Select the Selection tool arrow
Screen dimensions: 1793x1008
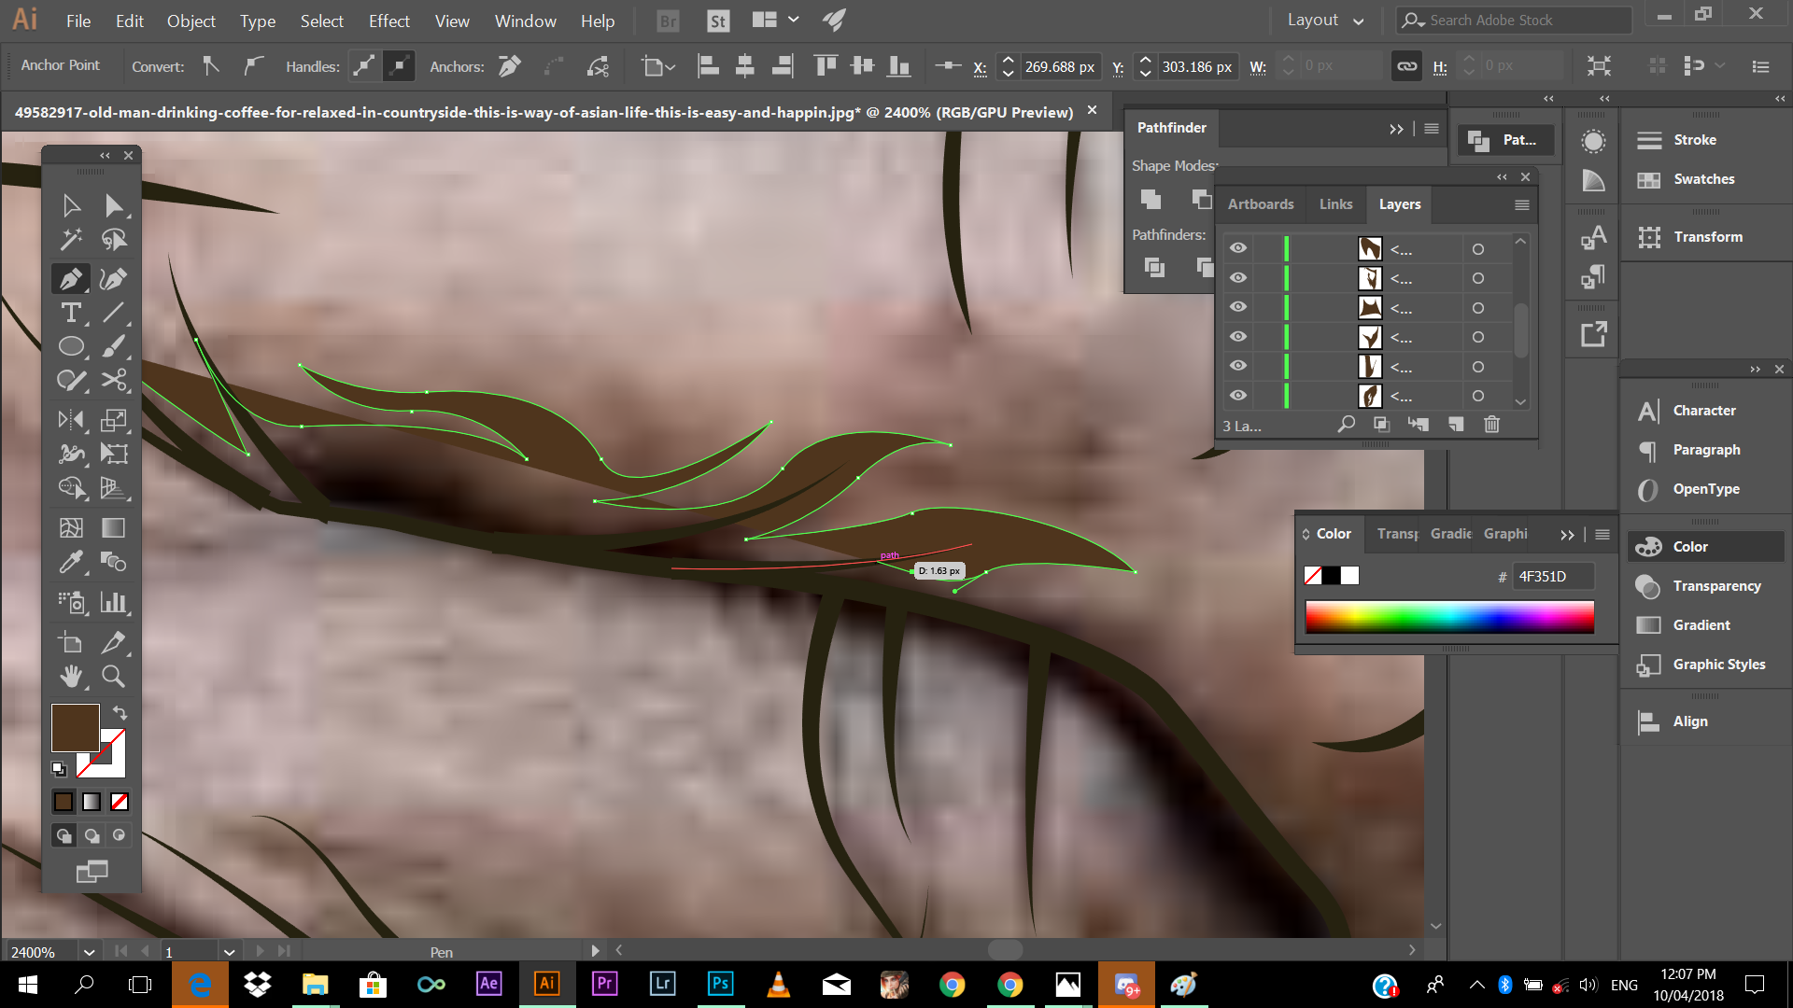point(71,205)
